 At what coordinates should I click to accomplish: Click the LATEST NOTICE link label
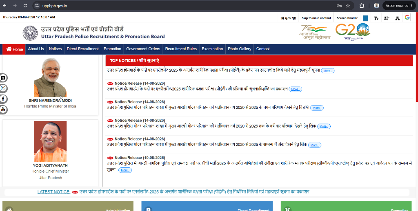pyautogui.click(x=54, y=192)
